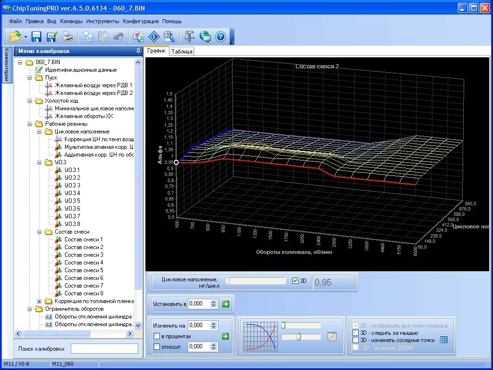
Task: Click the undo arrow toolbar icon
Action: coord(118,37)
